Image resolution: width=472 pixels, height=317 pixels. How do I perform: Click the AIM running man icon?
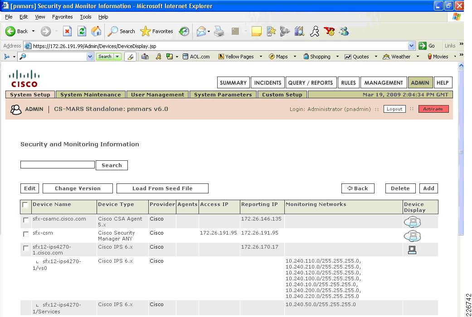[315, 31]
